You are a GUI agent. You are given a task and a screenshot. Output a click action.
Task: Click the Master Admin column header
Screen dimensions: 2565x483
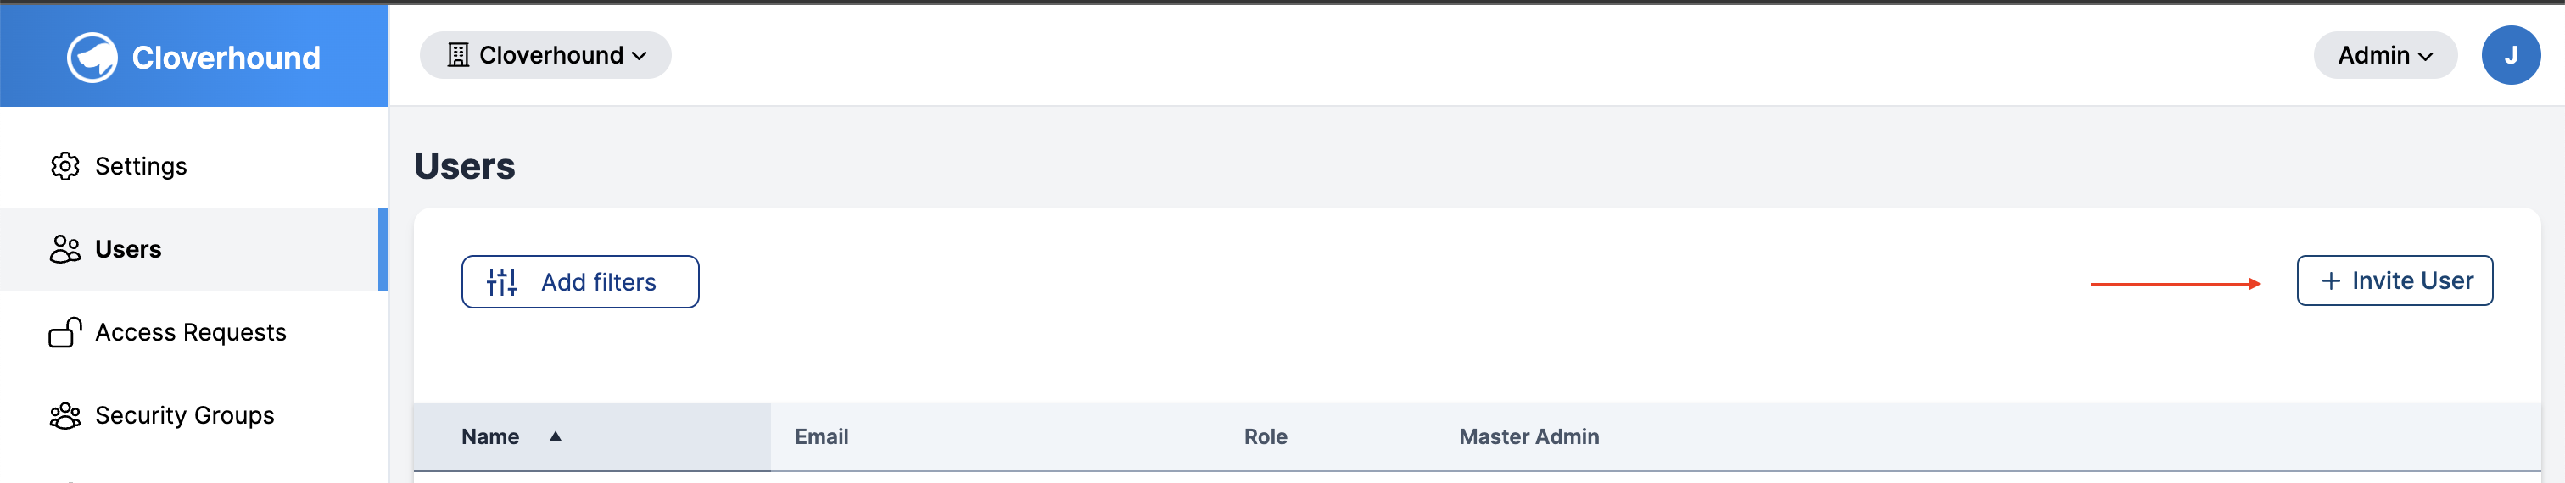click(x=1529, y=436)
